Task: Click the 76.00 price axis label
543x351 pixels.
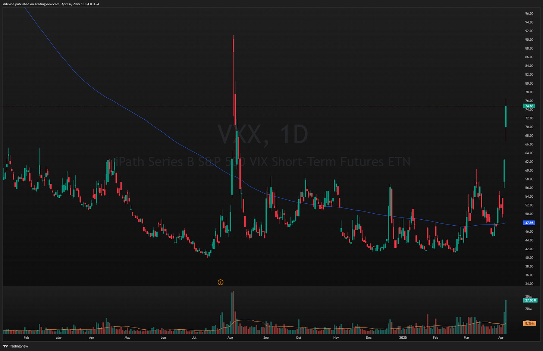Action: pyautogui.click(x=529, y=101)
